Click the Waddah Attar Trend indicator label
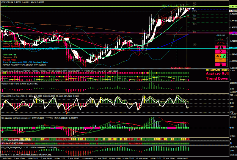The height and width of the screenshot is (160, 237). [x=20, y=83]
